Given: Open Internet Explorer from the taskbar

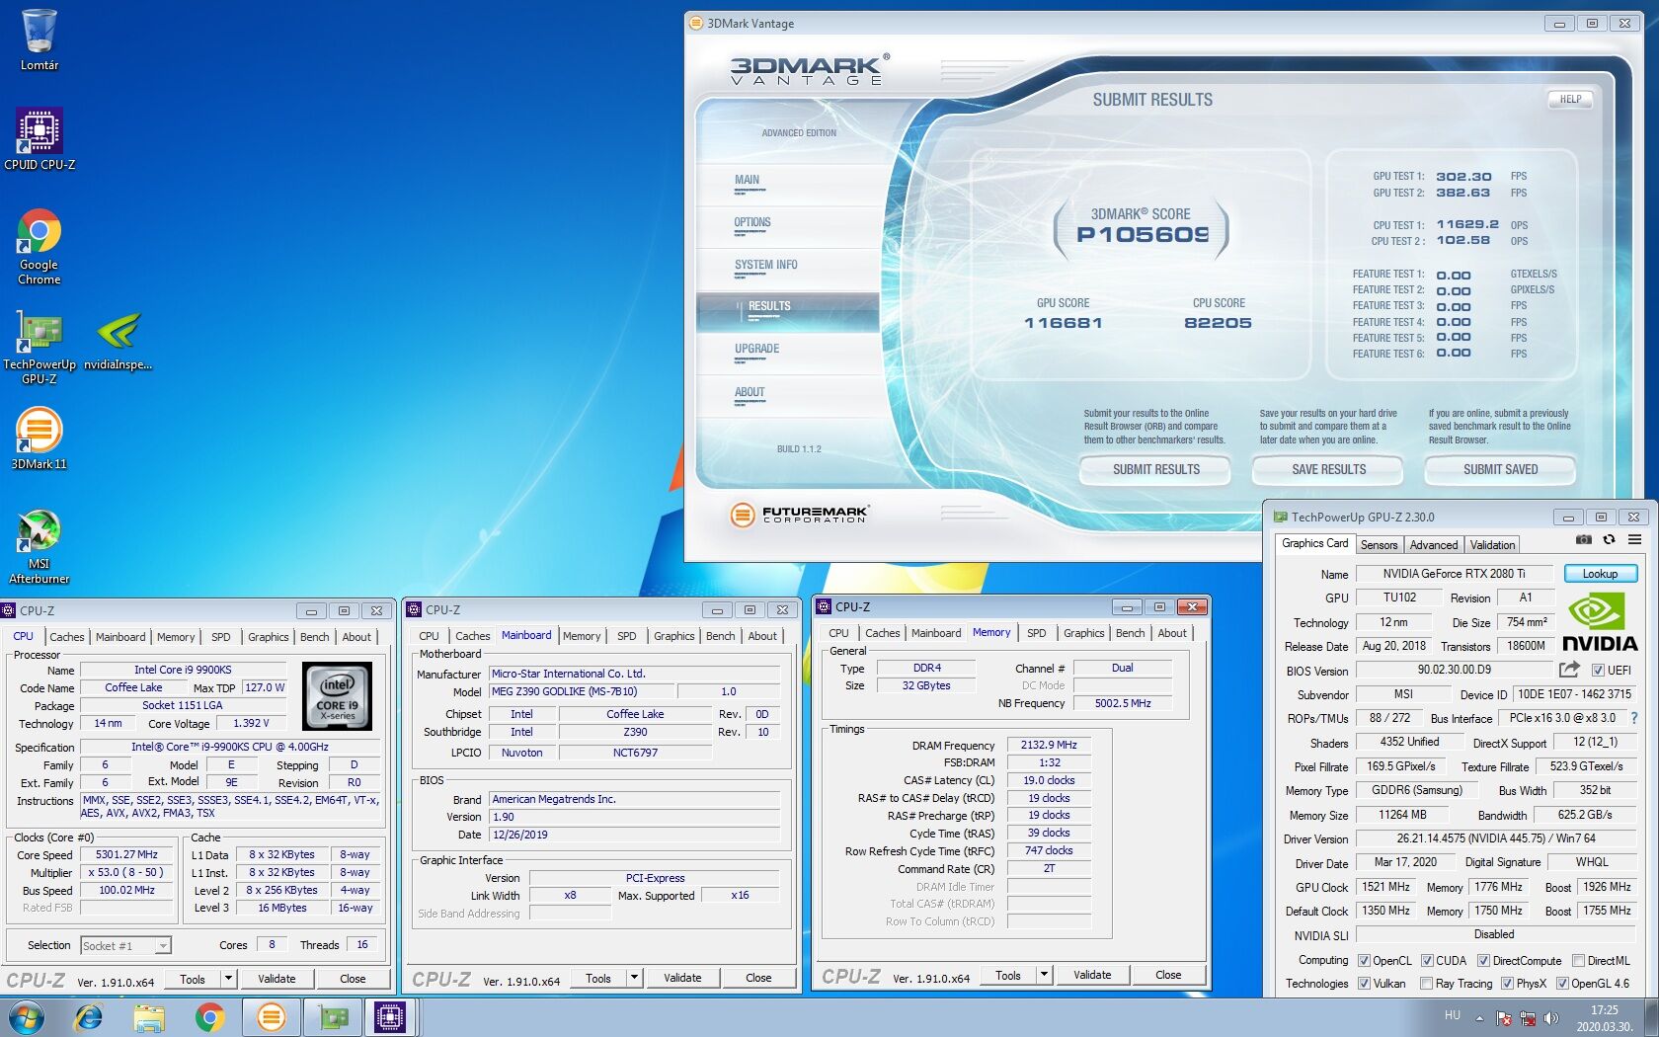Looking at the screenshot, I should click(89, 1017).
